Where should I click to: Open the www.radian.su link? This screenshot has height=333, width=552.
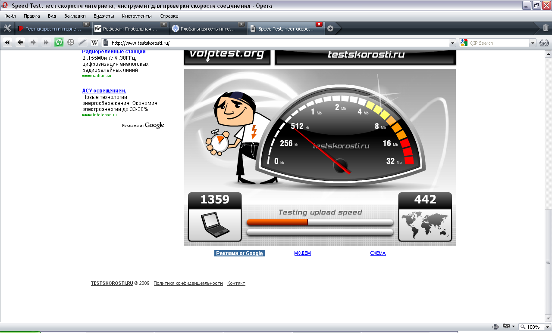point(97,76)
